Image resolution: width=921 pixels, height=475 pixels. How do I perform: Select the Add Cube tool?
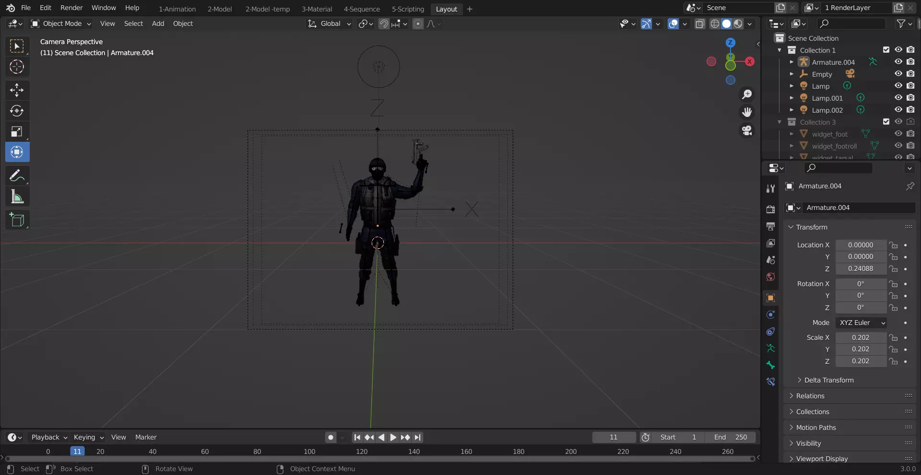pos(17,220)
